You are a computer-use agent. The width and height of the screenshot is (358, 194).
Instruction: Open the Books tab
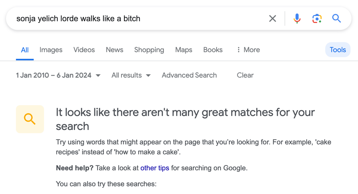(x=213, y=50)
